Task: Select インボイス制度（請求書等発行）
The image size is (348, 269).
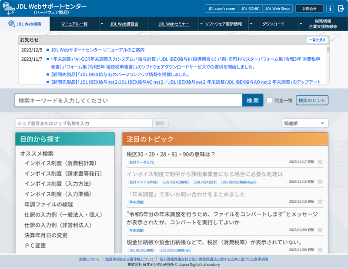Action: (63, 174)
